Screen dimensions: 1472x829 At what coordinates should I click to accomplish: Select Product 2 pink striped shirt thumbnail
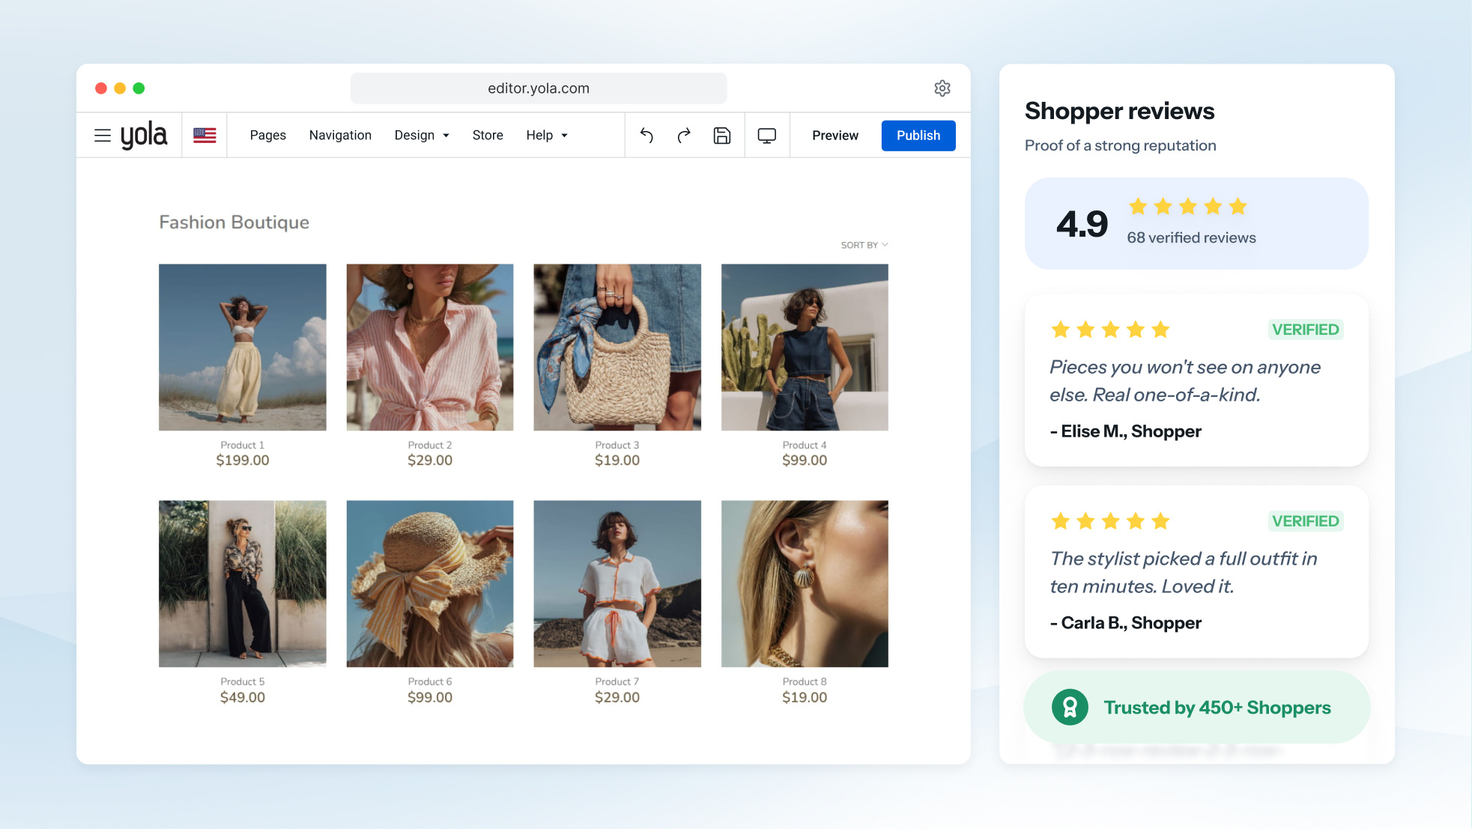click(430, 347)
